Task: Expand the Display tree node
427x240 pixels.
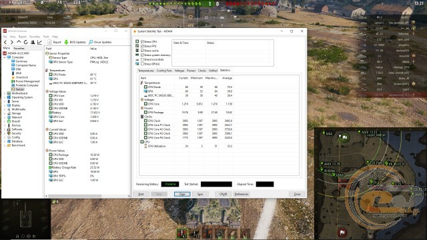Action: pyautogui.click(x=5, y=105)
